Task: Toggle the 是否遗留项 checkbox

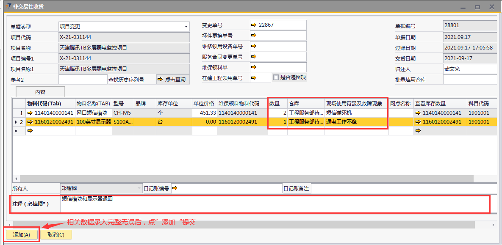Action: tap(276, 77)
